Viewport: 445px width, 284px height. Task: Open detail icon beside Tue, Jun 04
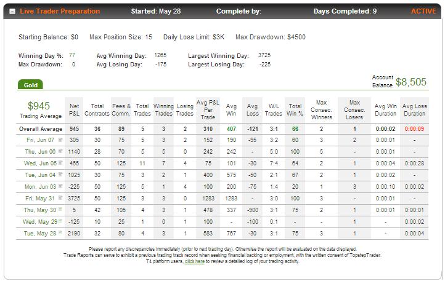(60, 175)
